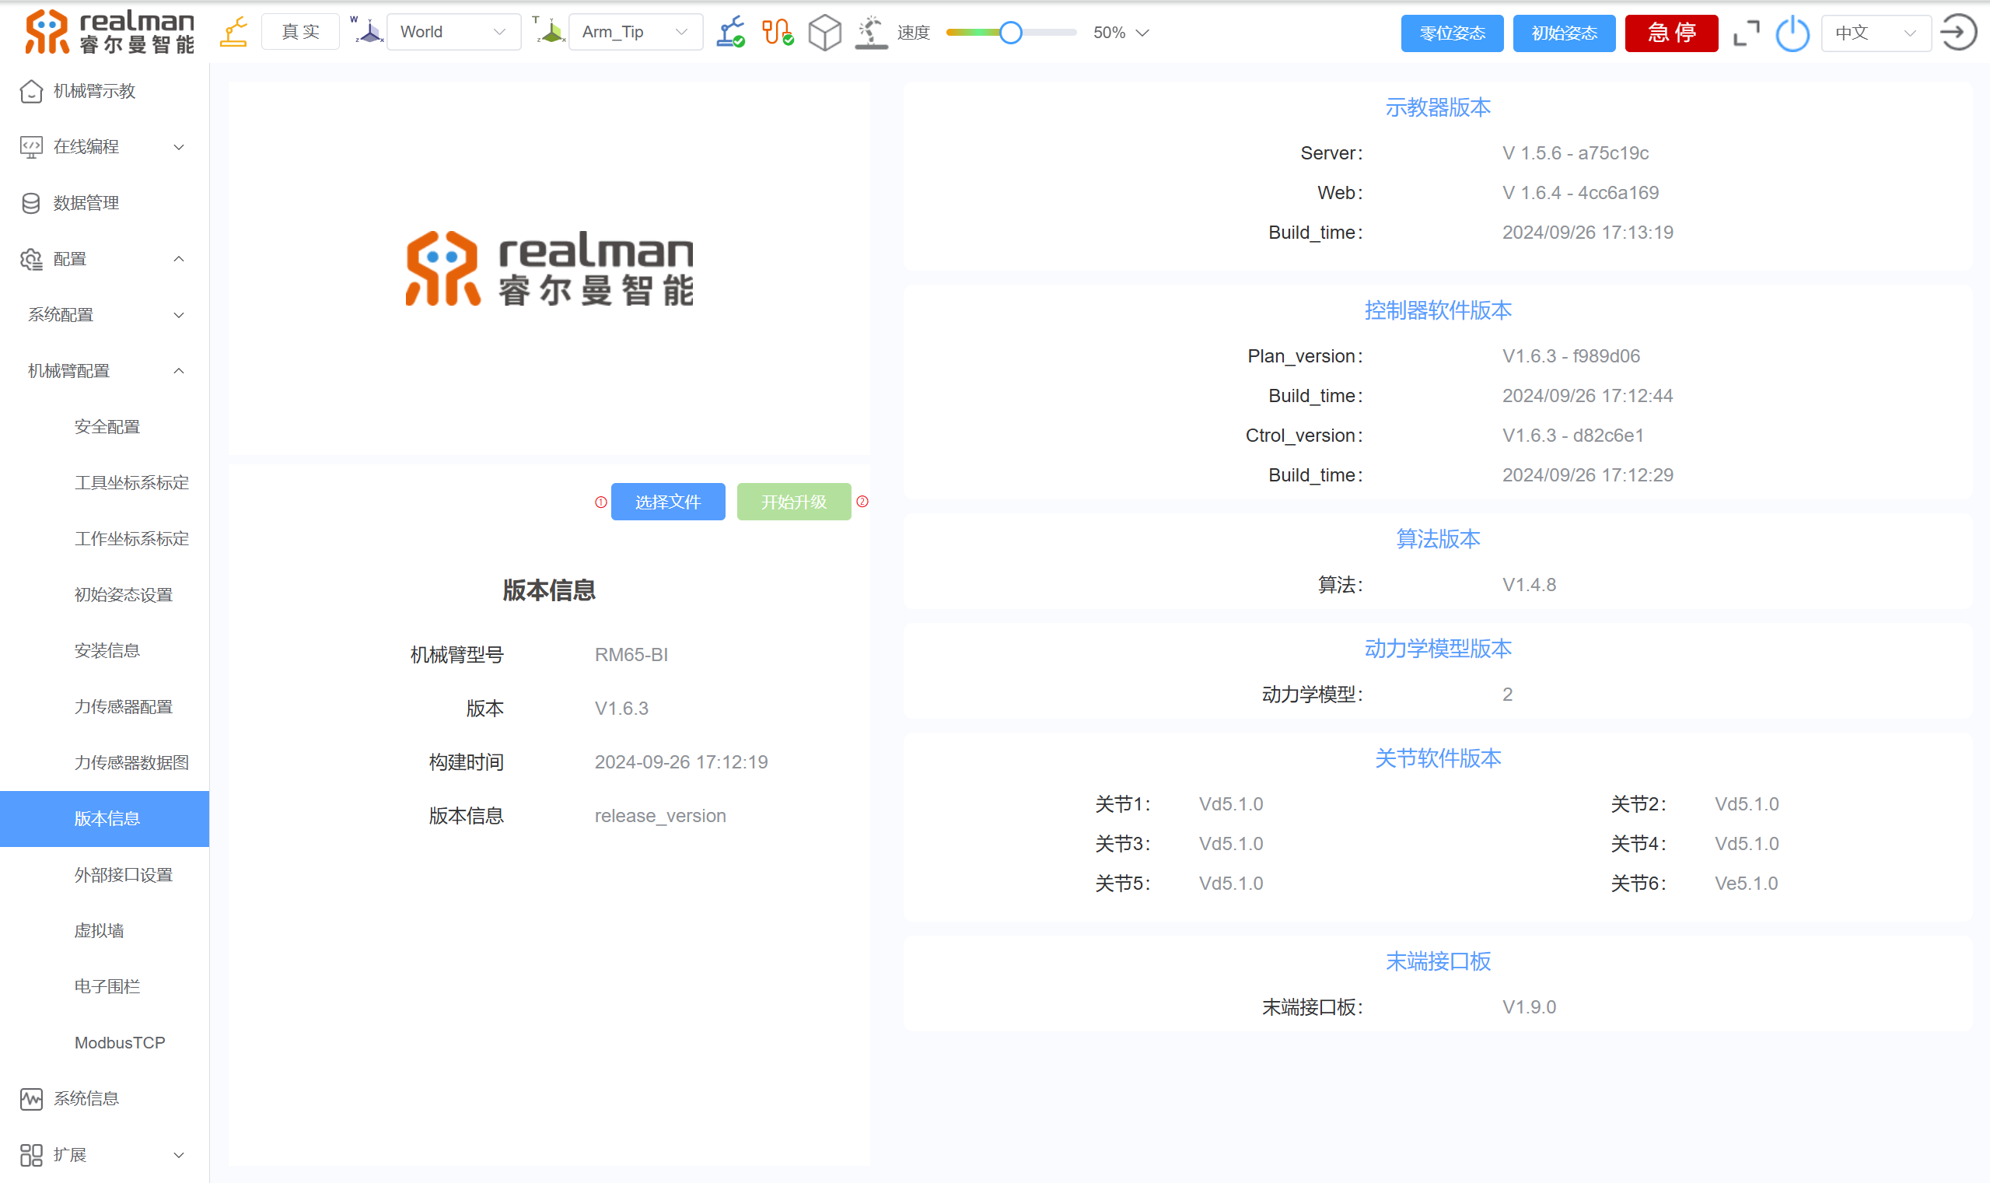Click the robot collision icon beside speed
The image size is (1990, 1183).
[871, 33]
